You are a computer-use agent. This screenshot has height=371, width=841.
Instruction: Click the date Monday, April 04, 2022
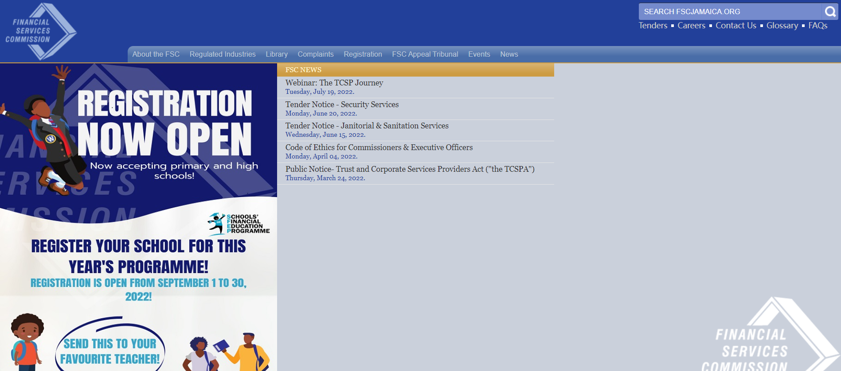321,156
